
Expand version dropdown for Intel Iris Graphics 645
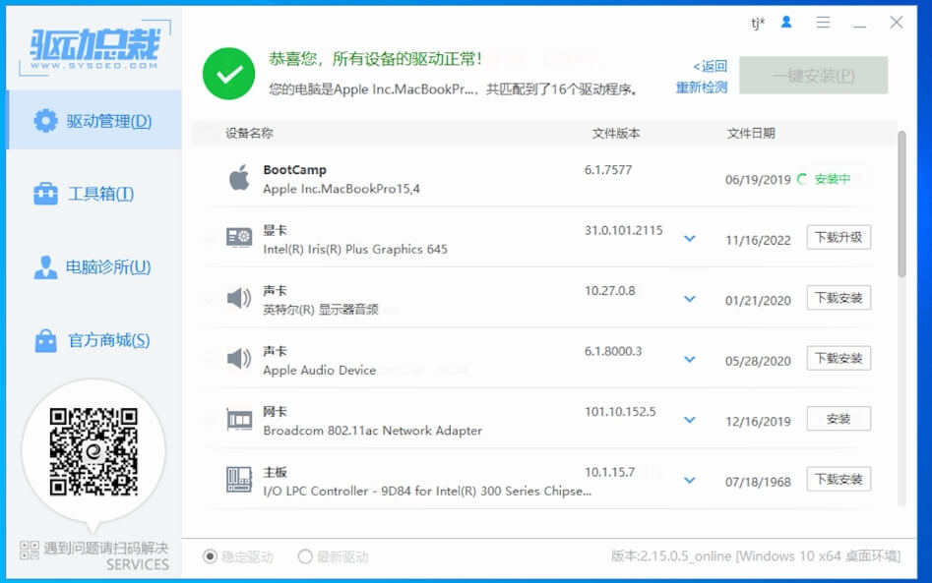[x=690, y=239]
